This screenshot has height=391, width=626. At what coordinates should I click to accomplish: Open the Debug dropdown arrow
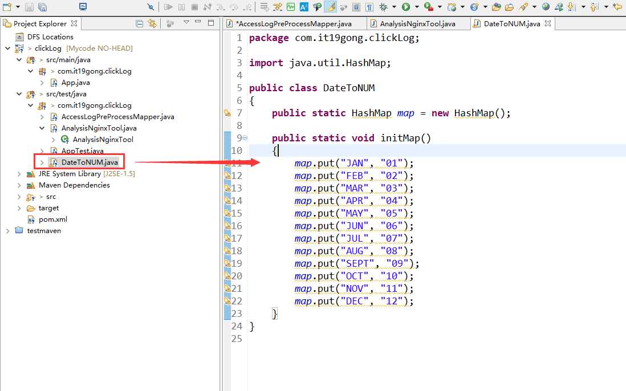click(x=394, y=7)
